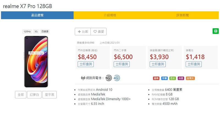
Task: Select the 全部 color option
Action: pyautogui.click(x=21, y=95)
